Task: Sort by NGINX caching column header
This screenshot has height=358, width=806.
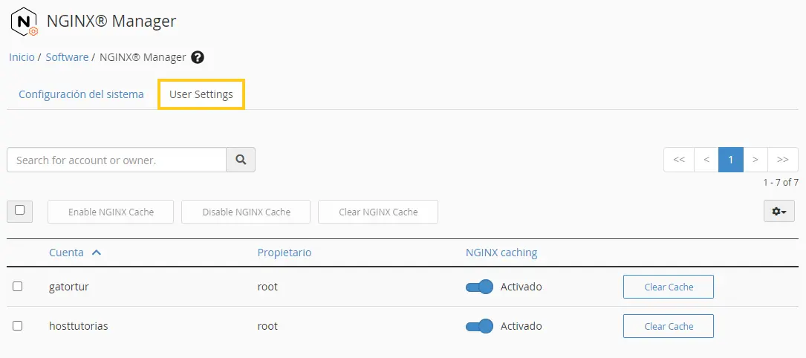Action: [501, 253]
